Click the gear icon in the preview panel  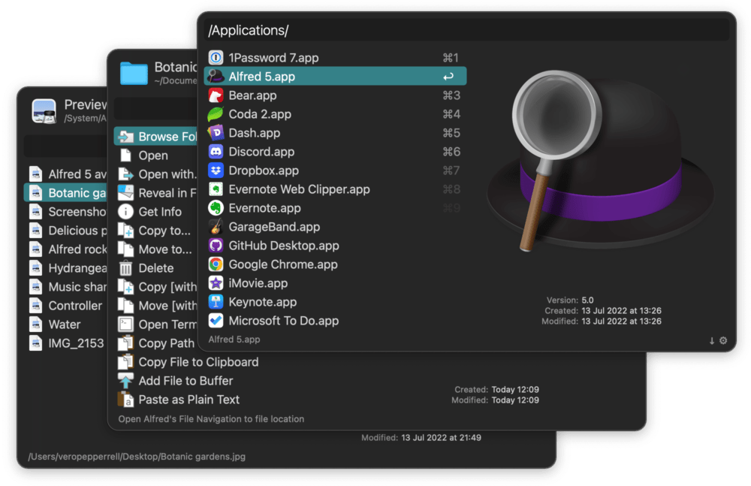(x=722, y=340)
